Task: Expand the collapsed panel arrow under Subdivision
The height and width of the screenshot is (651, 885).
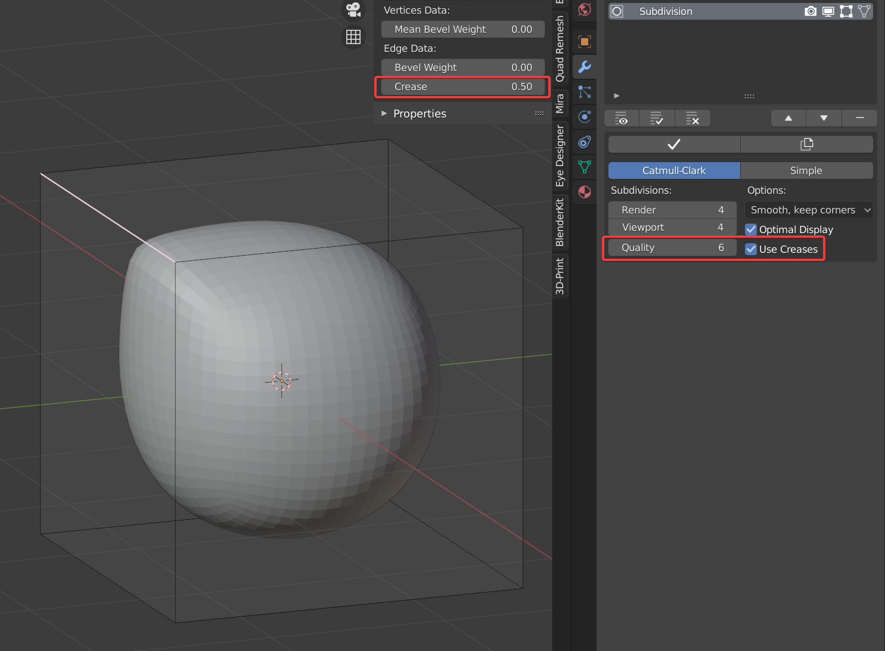Action: 616,95
